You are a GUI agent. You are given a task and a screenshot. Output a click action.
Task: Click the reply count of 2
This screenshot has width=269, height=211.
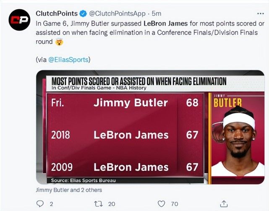(x=51, y=204)
